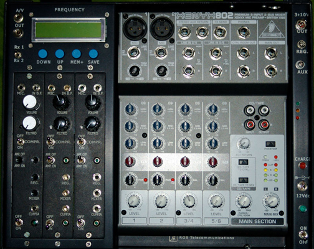Push the blue UP frequency button
This screenshot has width=314, height=249.
[x=60, y=54]
